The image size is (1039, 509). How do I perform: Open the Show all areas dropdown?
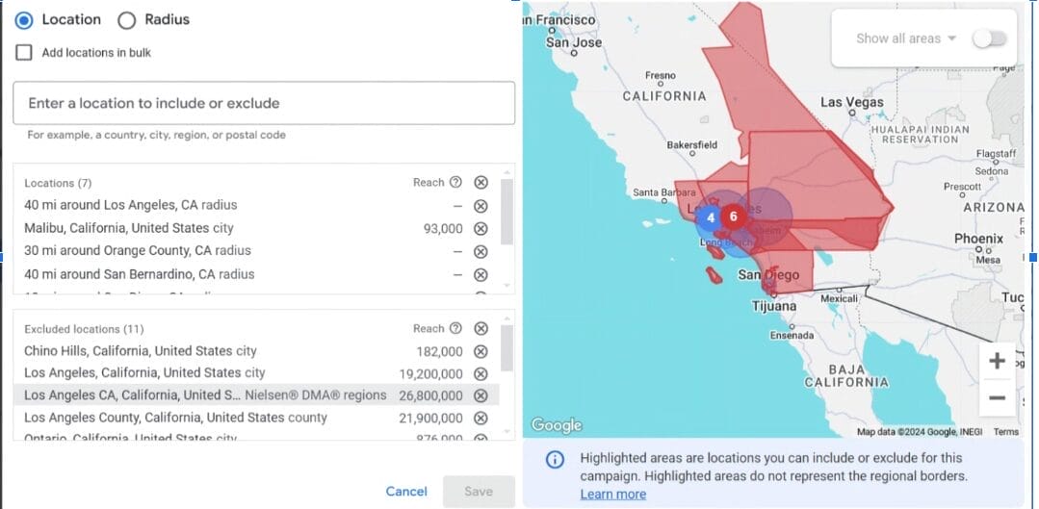tap(906, 38)
